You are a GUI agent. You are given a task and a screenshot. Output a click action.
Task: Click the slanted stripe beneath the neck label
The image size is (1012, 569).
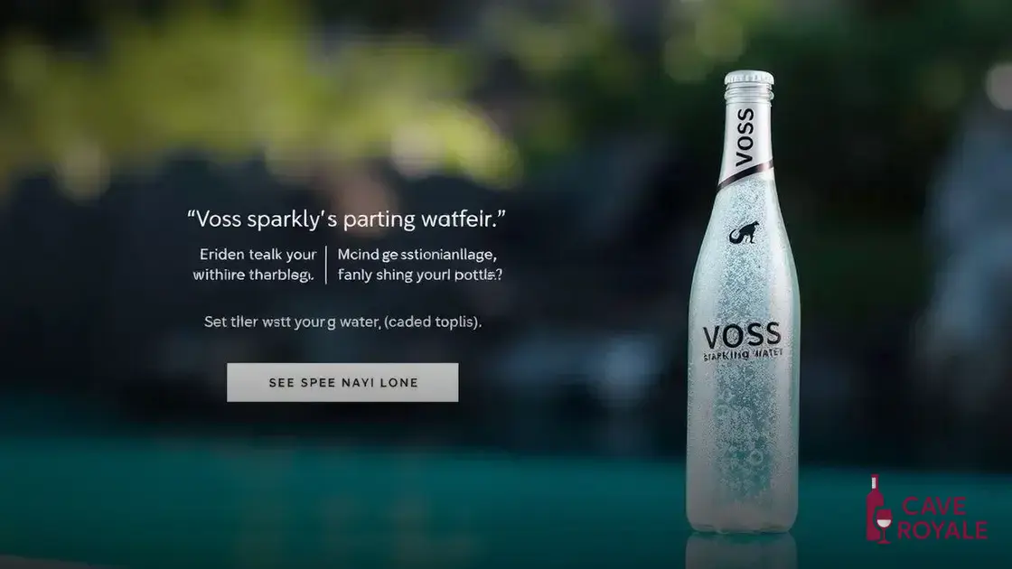(x=745, y=175)
